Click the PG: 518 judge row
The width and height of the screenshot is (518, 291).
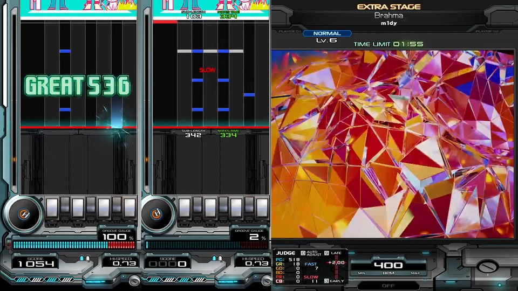click(x=288, y=260)
